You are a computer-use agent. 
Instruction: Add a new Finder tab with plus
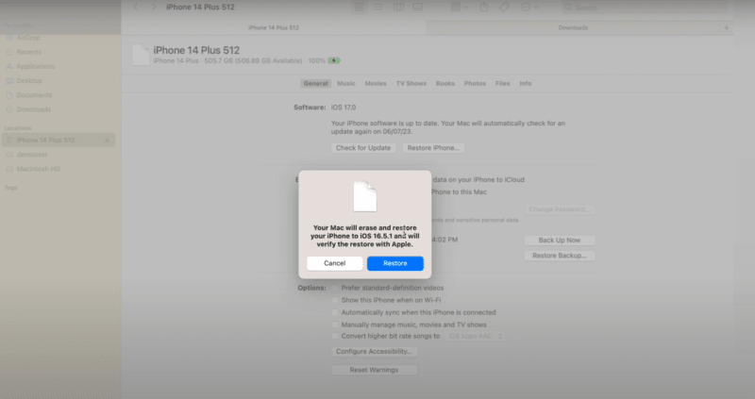[x=726, y=28]
